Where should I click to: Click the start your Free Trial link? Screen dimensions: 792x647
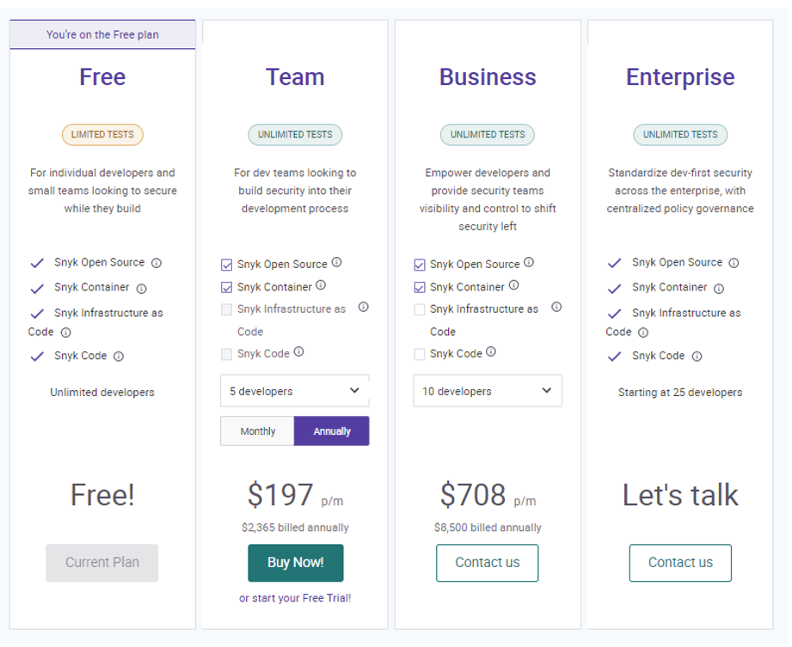(x=295, y=598)
